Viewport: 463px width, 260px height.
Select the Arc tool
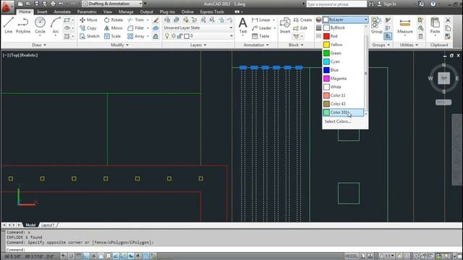pos(56,26)
